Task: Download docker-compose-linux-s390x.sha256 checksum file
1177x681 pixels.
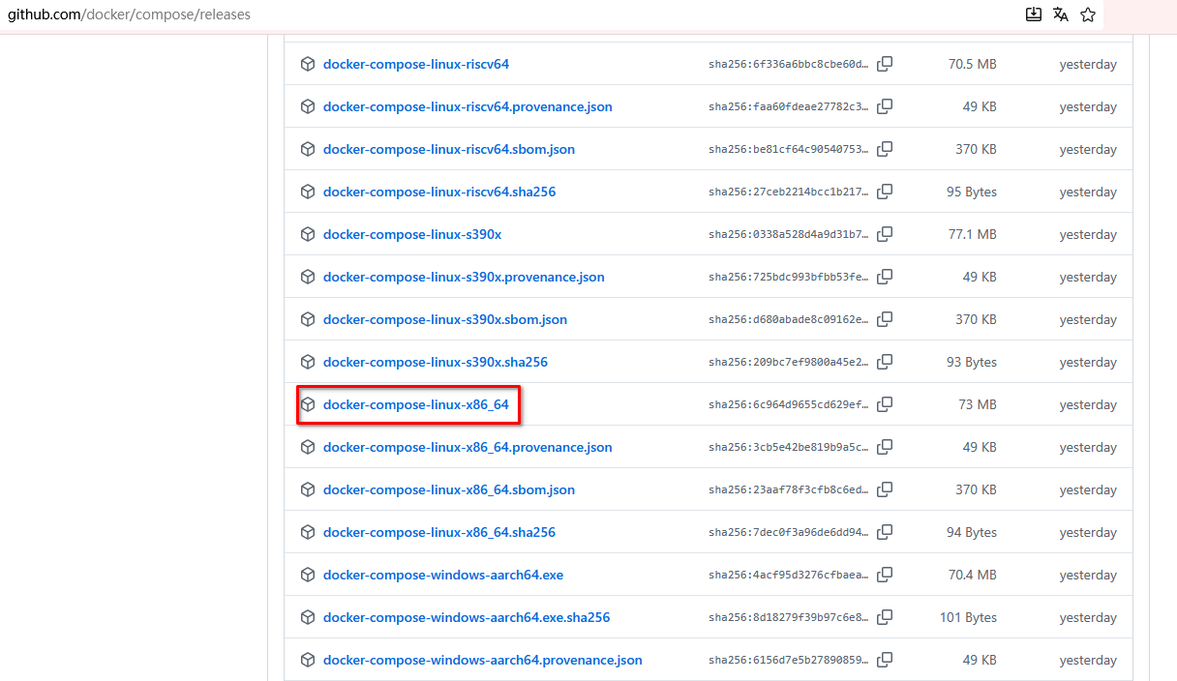Action: pos(435,362)
